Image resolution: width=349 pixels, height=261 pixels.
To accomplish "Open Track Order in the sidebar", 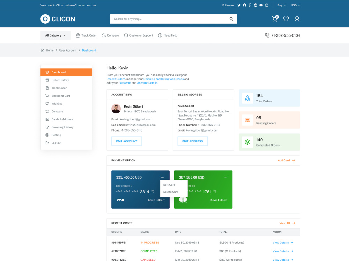I will coord(66,88).
